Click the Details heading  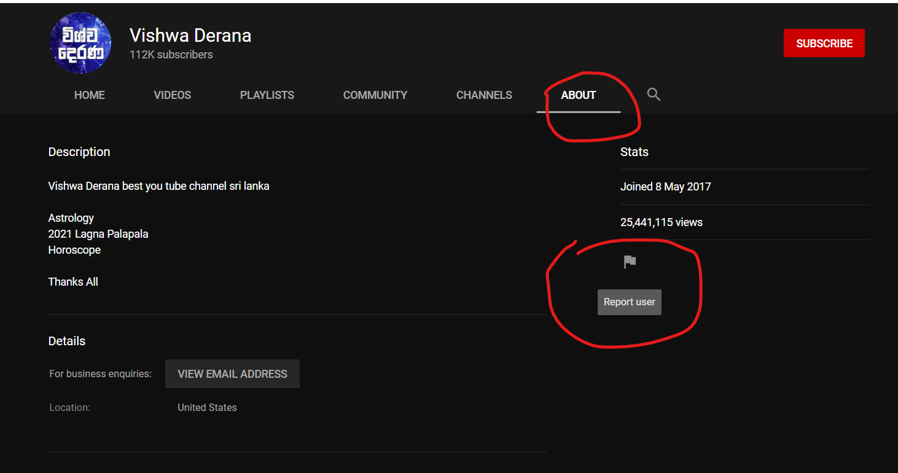click(67, 341)
